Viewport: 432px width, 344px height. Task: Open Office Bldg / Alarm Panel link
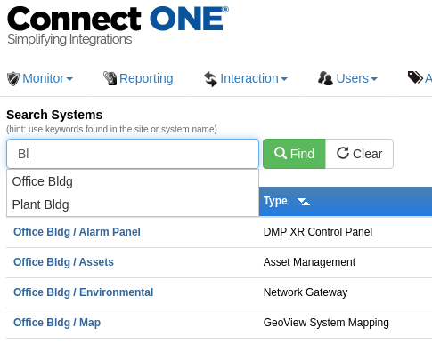pos(77,232)
